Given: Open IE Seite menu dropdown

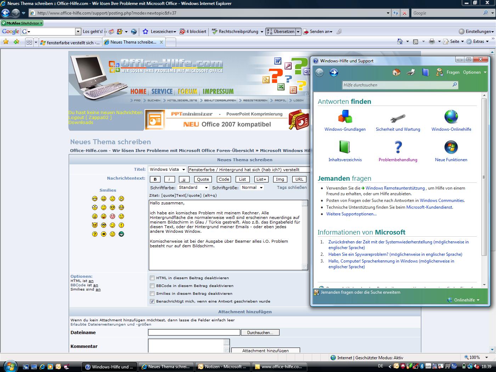Looking at the screenshot, I should 454,41.
